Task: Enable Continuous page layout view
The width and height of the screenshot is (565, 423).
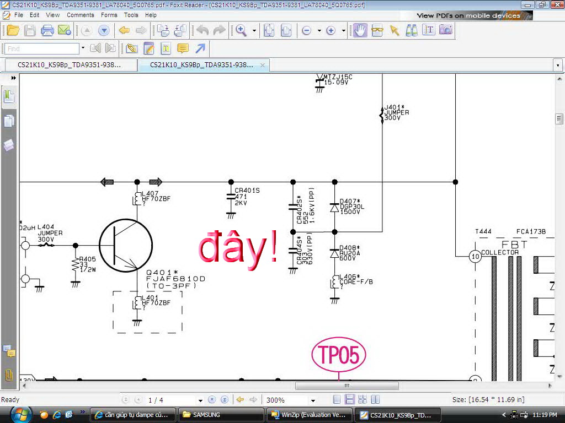Action: [349, 400]
